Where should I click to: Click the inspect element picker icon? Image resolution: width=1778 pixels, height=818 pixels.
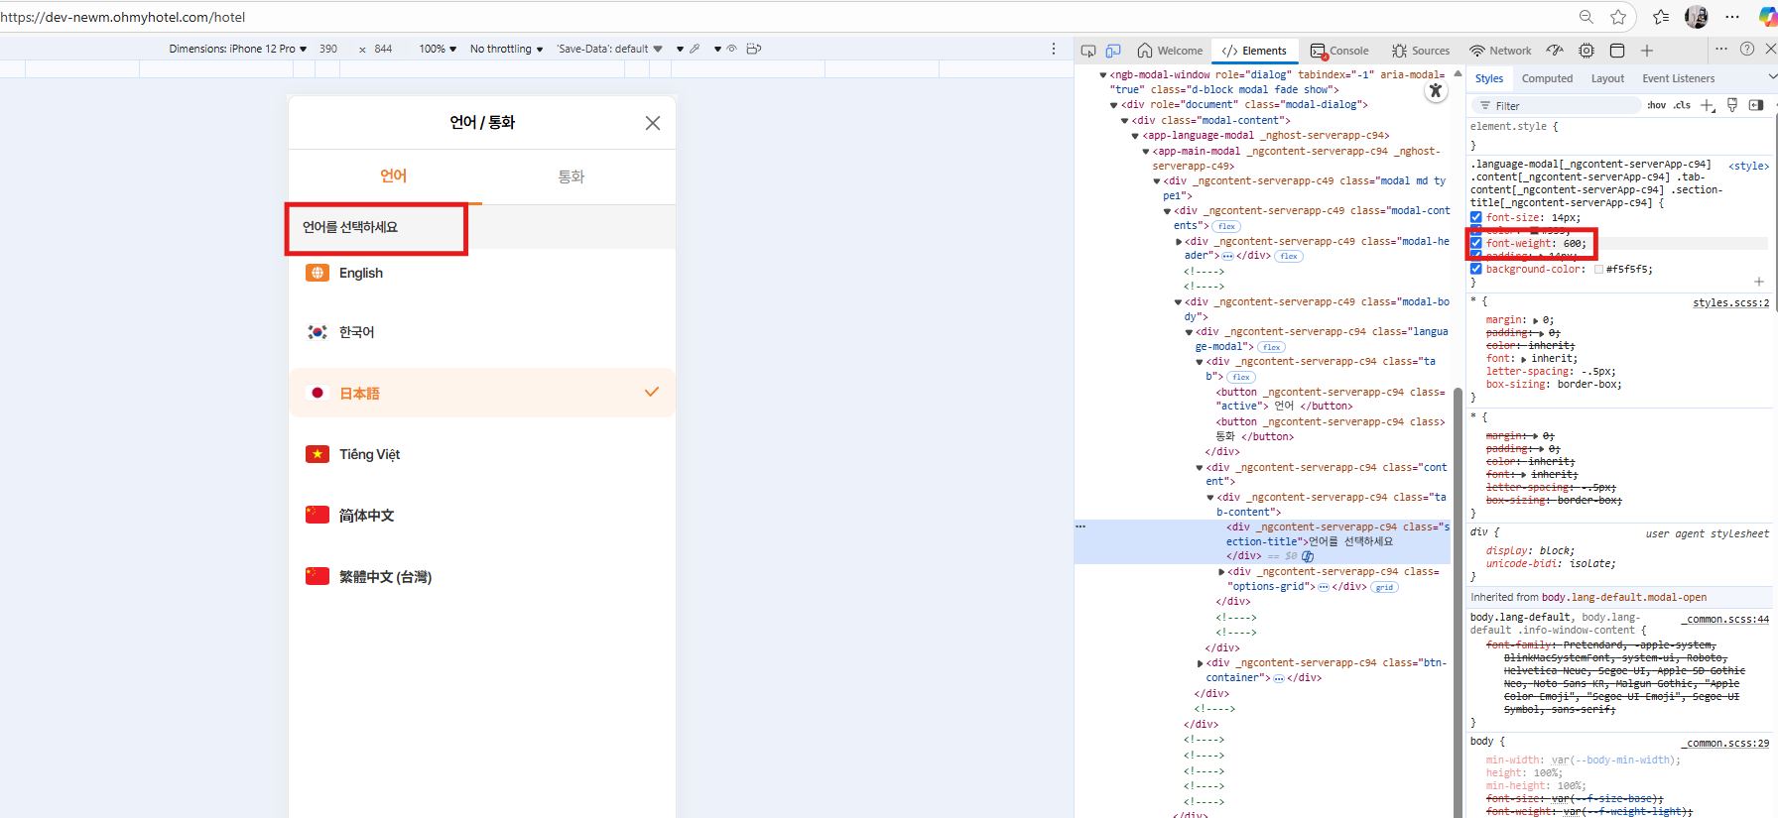click(x=1088, y=51)
